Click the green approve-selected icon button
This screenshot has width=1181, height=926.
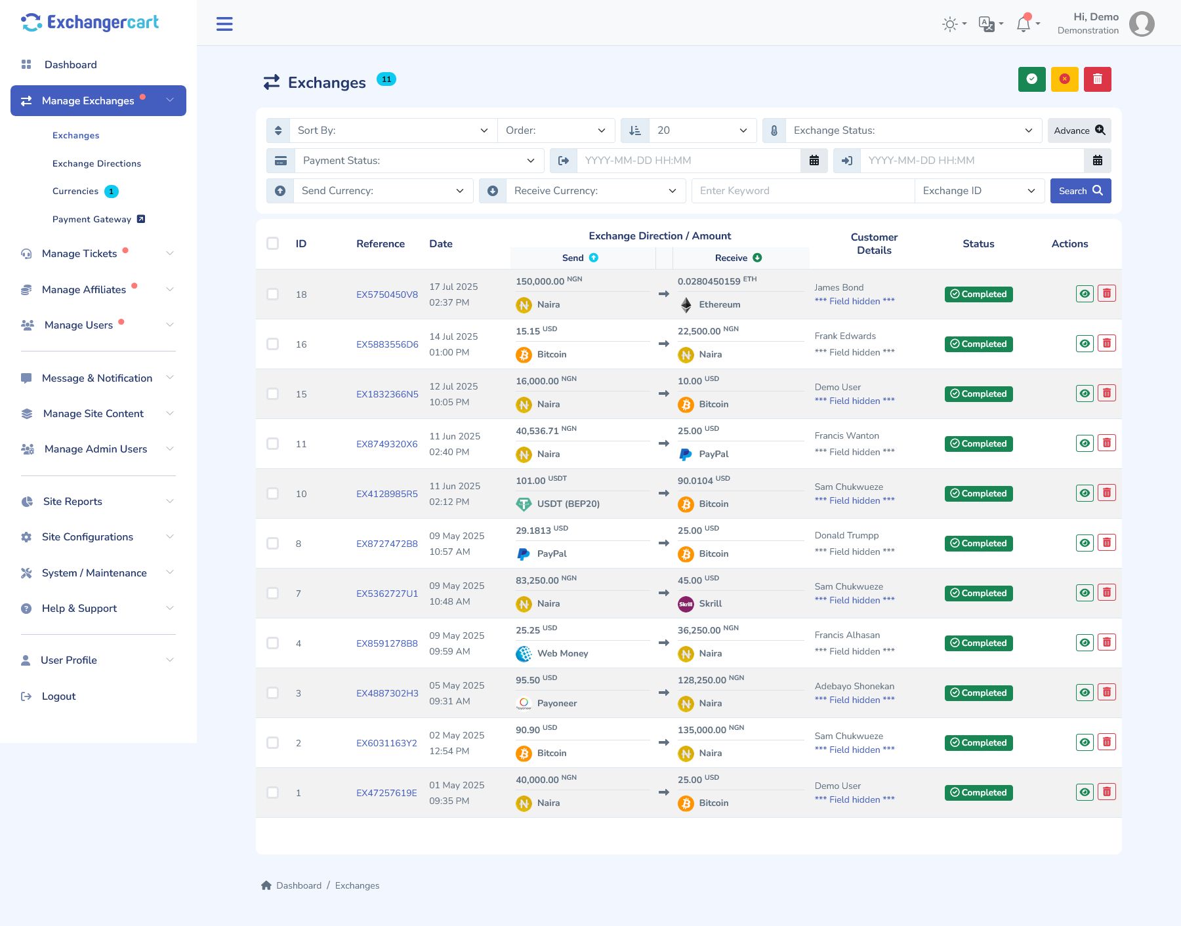click(1032, 79)
